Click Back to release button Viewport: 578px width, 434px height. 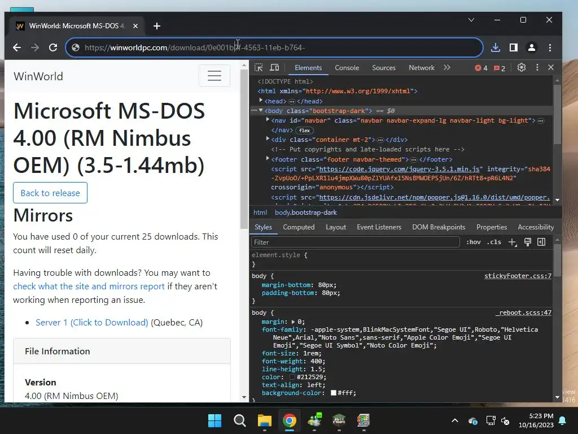tap(50, 193)
